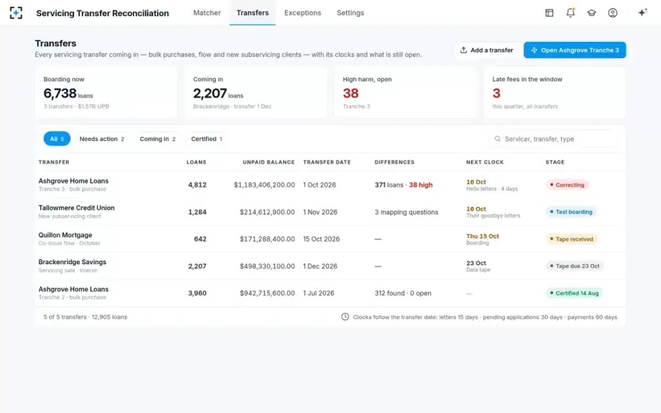Open the user account icon
This screenshot has width=661, height=413.
[613, 13]
